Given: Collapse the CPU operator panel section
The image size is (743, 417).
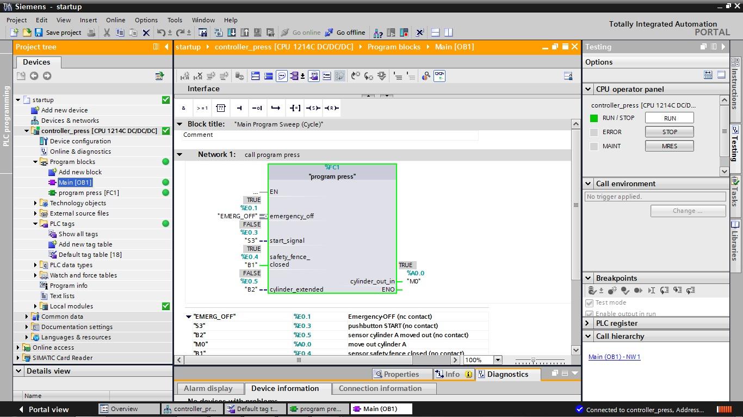Looking at the screenshot, I should [x=588, y=89].
